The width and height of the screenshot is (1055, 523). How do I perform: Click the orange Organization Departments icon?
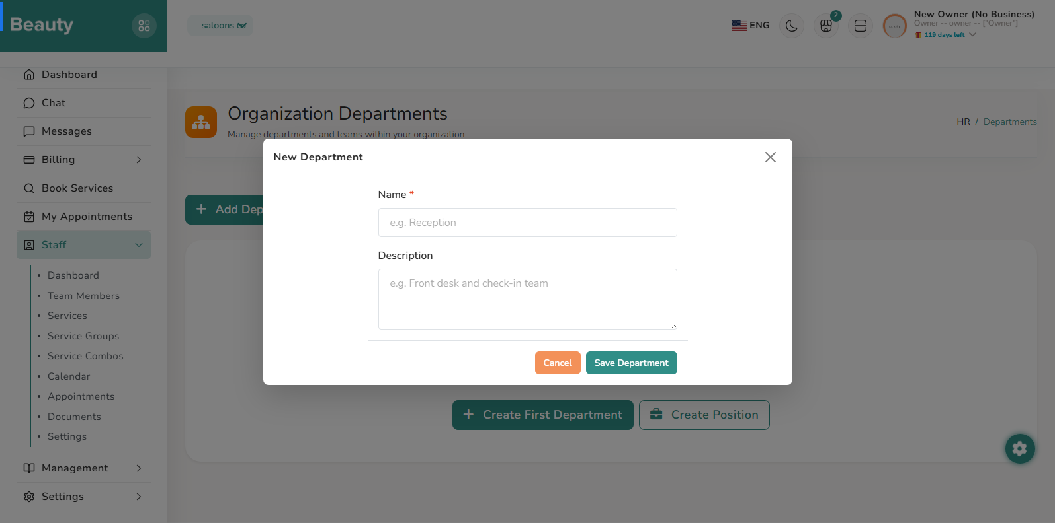coord(201,122)
